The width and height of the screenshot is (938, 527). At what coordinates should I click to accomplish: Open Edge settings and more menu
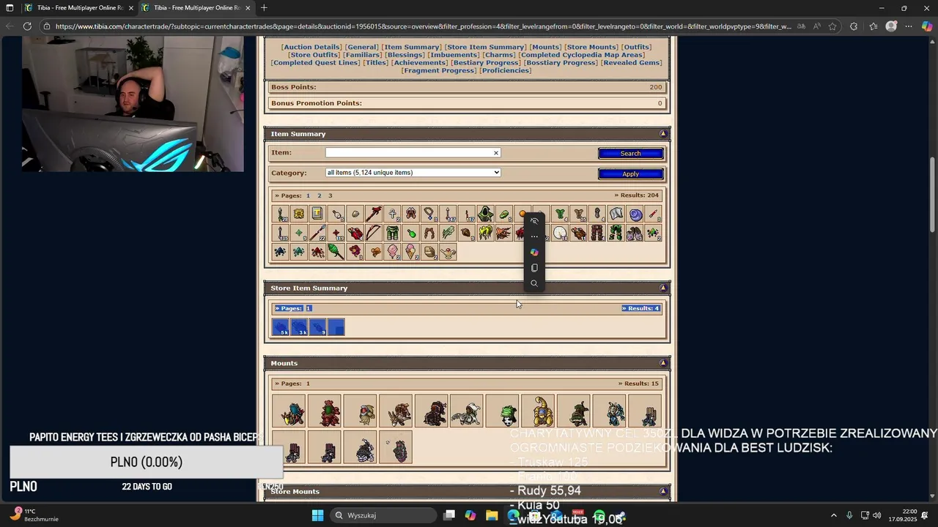click(909, 26)
